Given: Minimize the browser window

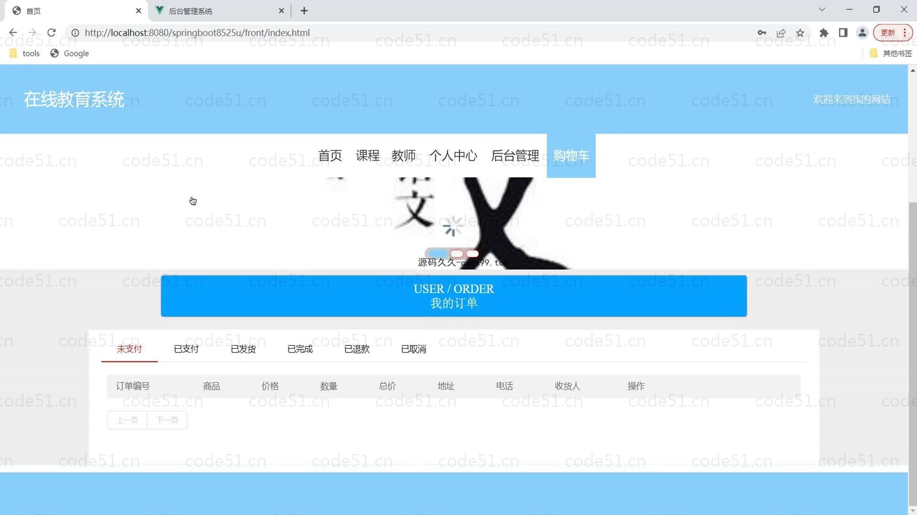Looking at the screenshot, I should pos(849,10).
